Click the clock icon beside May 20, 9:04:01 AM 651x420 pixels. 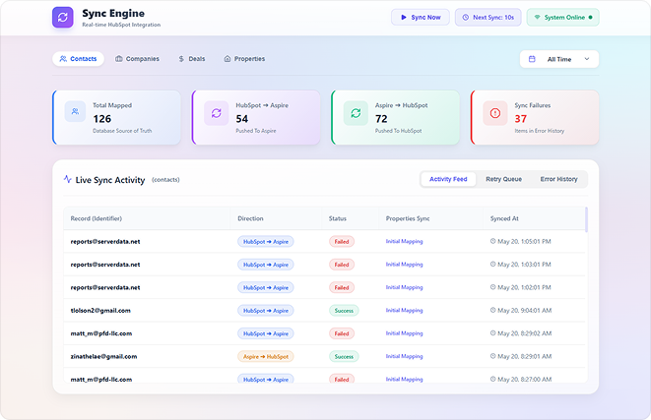492,310
